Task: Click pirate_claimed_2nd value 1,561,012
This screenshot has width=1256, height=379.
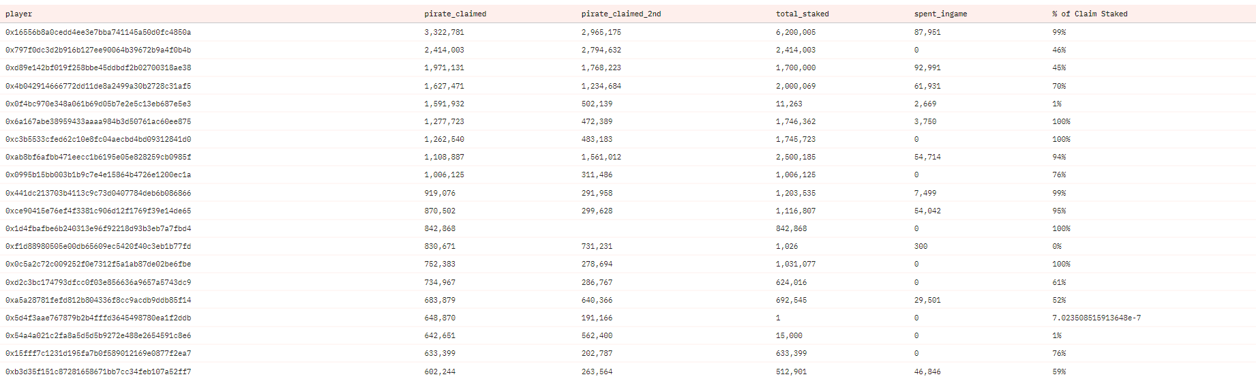Action: (x=601, y=157)
